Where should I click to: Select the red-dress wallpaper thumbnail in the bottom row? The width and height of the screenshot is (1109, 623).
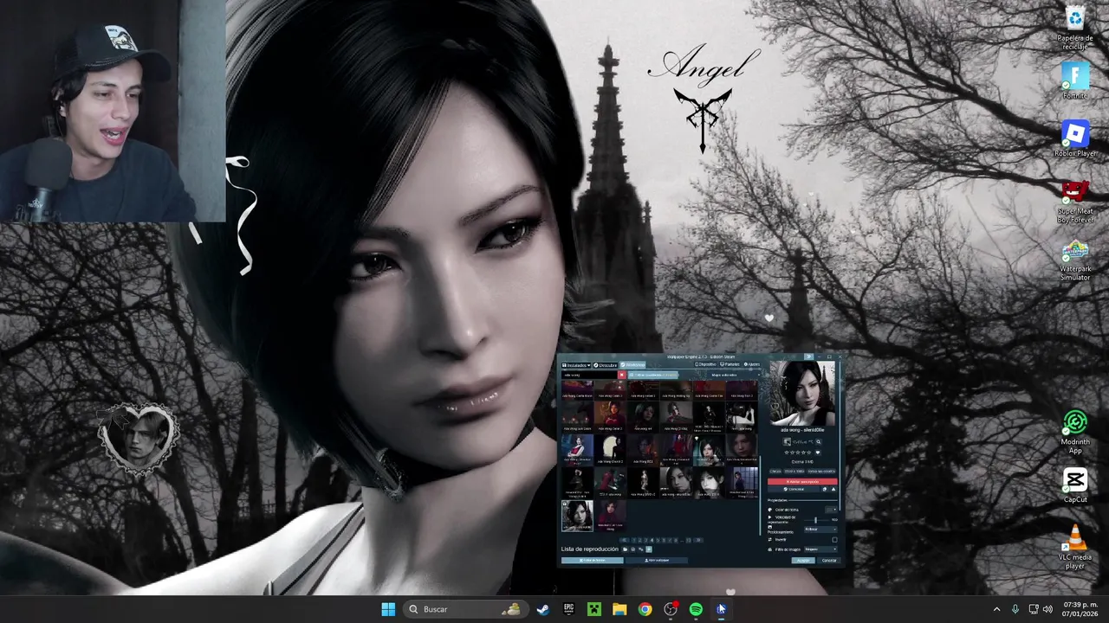click(x=611, y=516)
